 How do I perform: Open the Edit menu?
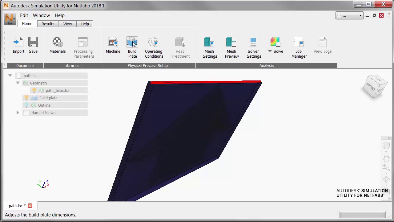24,15
